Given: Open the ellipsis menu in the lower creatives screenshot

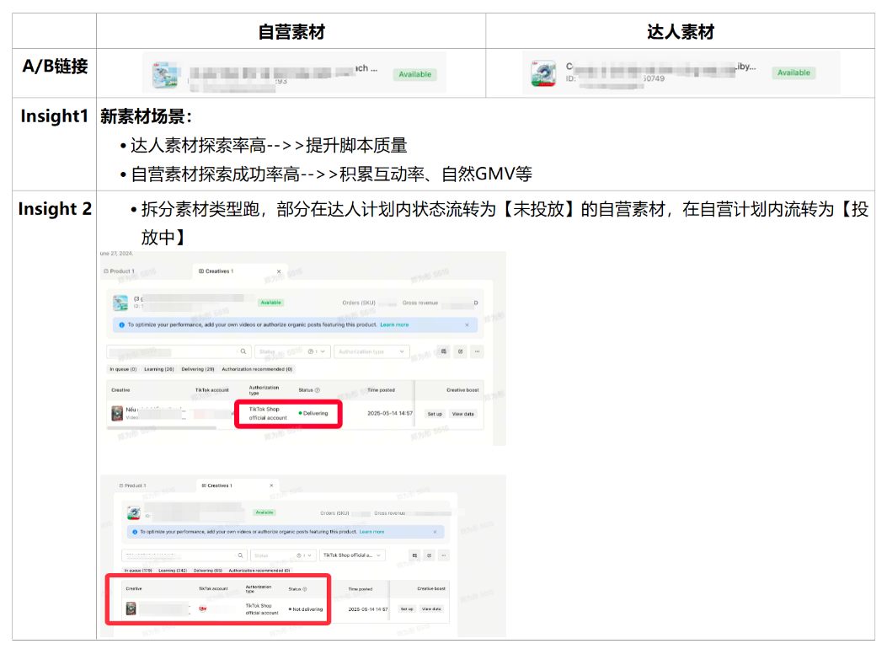Looking at the screenshot, I should point(443,555).
